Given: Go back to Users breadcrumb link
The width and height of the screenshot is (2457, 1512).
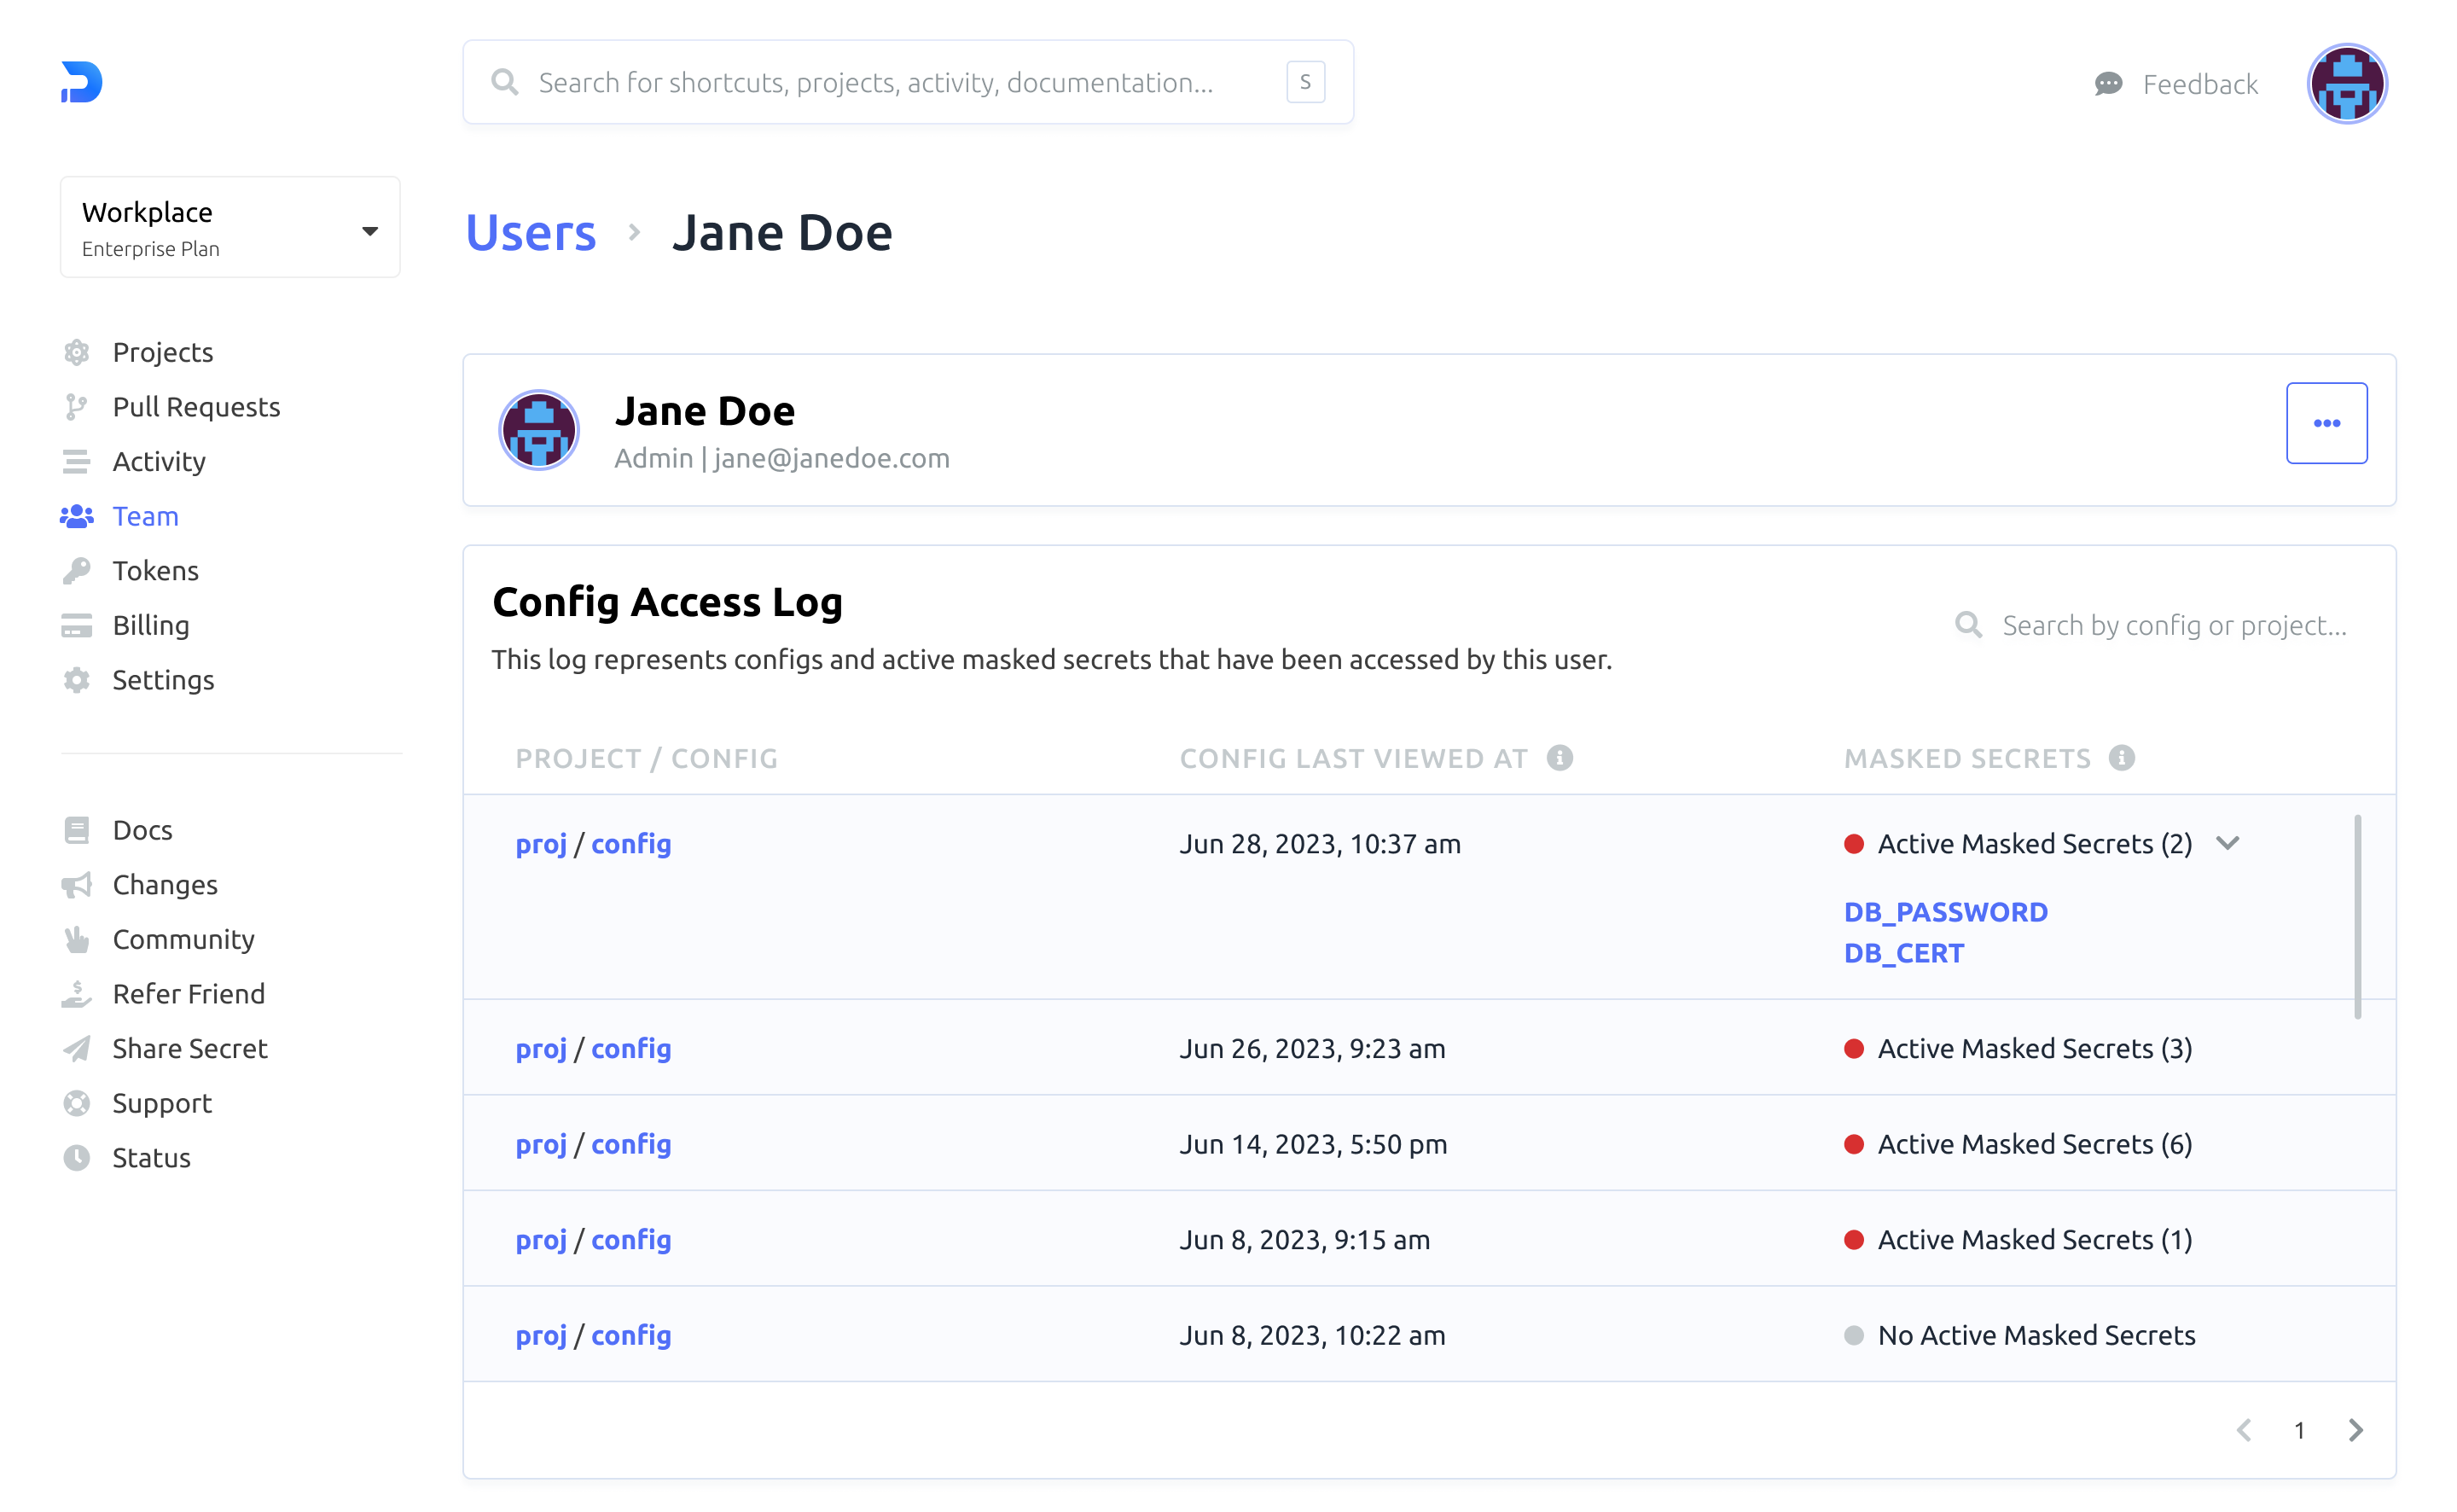Looking at the screenshot, I should click(x=531, y=233).
